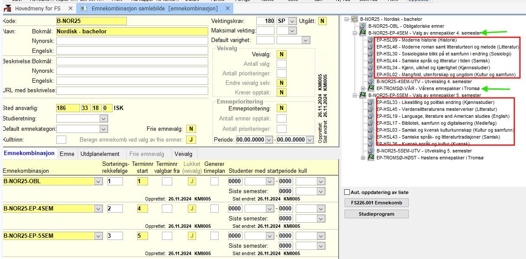Click the green flag icon beside B-NOR25-EP-4SEM
Screen dimensions: 526x259
point(363,32)
